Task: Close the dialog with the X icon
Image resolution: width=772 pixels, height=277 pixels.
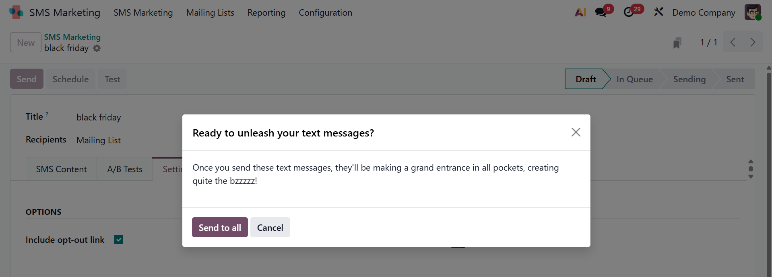Action: (x=576, y=132)
